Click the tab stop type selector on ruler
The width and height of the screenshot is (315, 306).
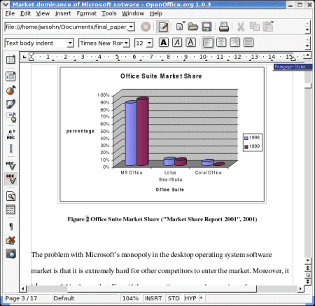coord(24,57)
